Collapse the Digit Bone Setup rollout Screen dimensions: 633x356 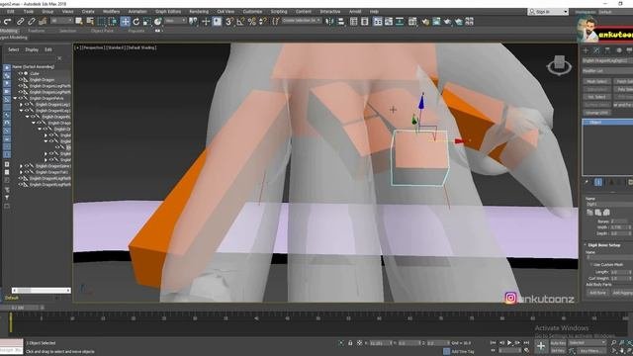[x=604, y=245]
